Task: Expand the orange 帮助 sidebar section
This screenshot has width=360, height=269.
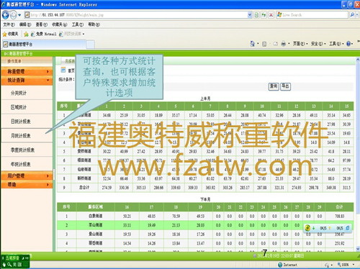Action: 27,185
